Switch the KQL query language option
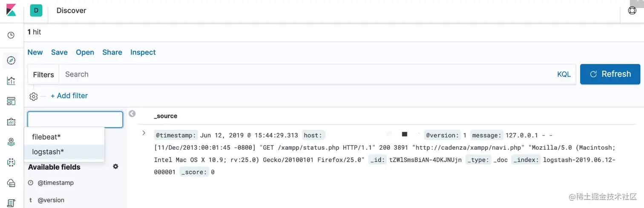 click(563, 74)
